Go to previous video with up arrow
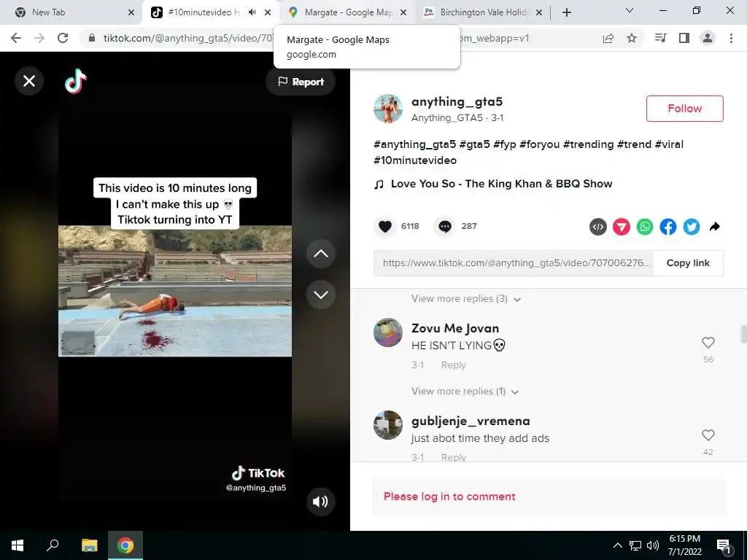747x560 pixels. pyautogui.click(x=321, y=253)
